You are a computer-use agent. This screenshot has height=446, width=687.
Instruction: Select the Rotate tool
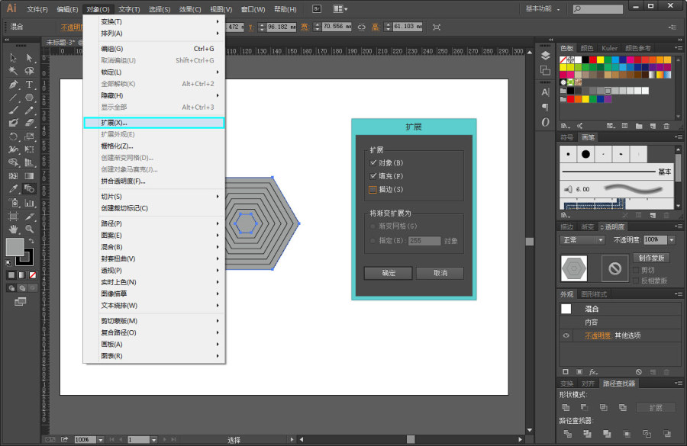point(13,136)
